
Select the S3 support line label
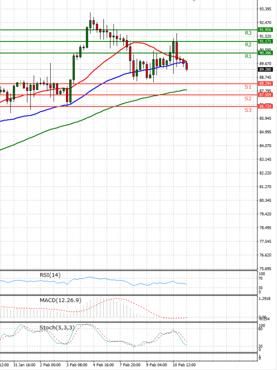click(x=248, y=110)
